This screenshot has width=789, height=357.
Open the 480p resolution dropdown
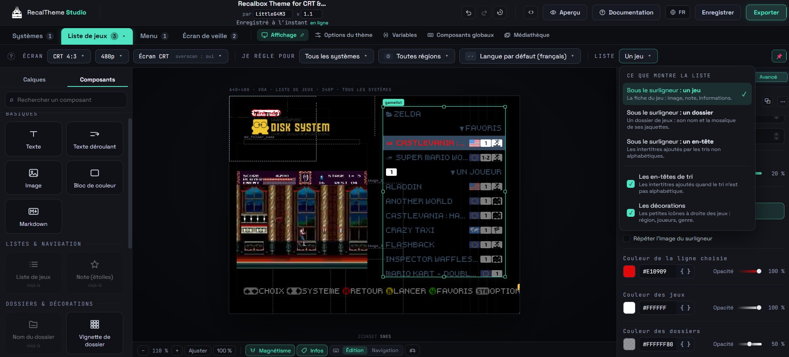112,56
